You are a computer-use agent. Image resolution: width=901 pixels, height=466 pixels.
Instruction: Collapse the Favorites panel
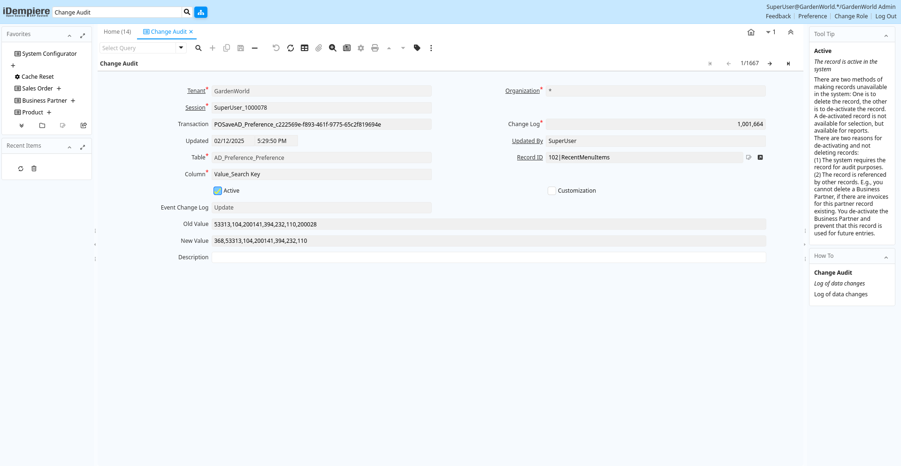click(x=69, y=36)
